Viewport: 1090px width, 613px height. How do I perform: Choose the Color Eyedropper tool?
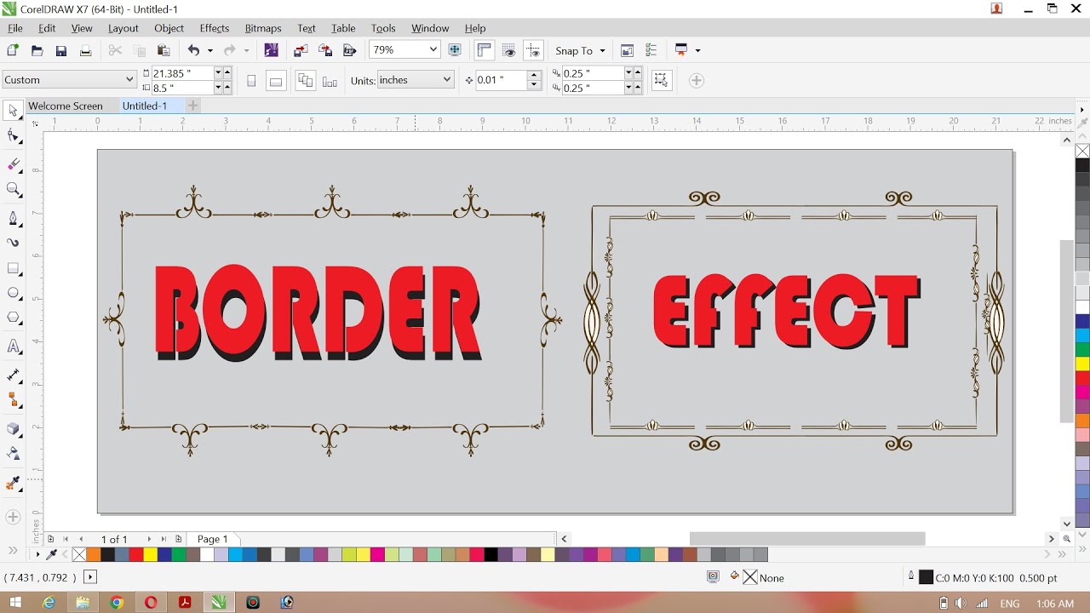14,484
